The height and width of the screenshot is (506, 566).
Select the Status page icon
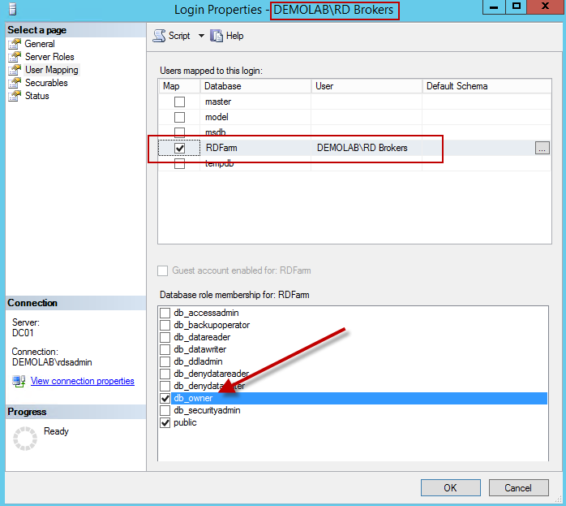(x=15, y=96)
